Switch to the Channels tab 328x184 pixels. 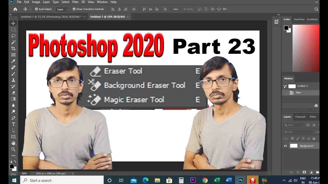click(300, 117)
